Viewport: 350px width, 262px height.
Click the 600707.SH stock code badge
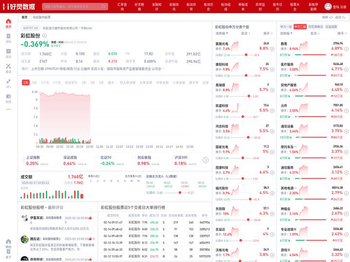(x=30, y=28)
